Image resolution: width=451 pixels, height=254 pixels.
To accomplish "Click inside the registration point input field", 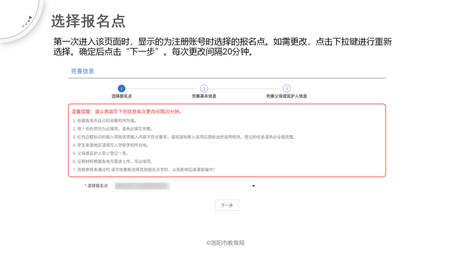I will pos(175,185).
